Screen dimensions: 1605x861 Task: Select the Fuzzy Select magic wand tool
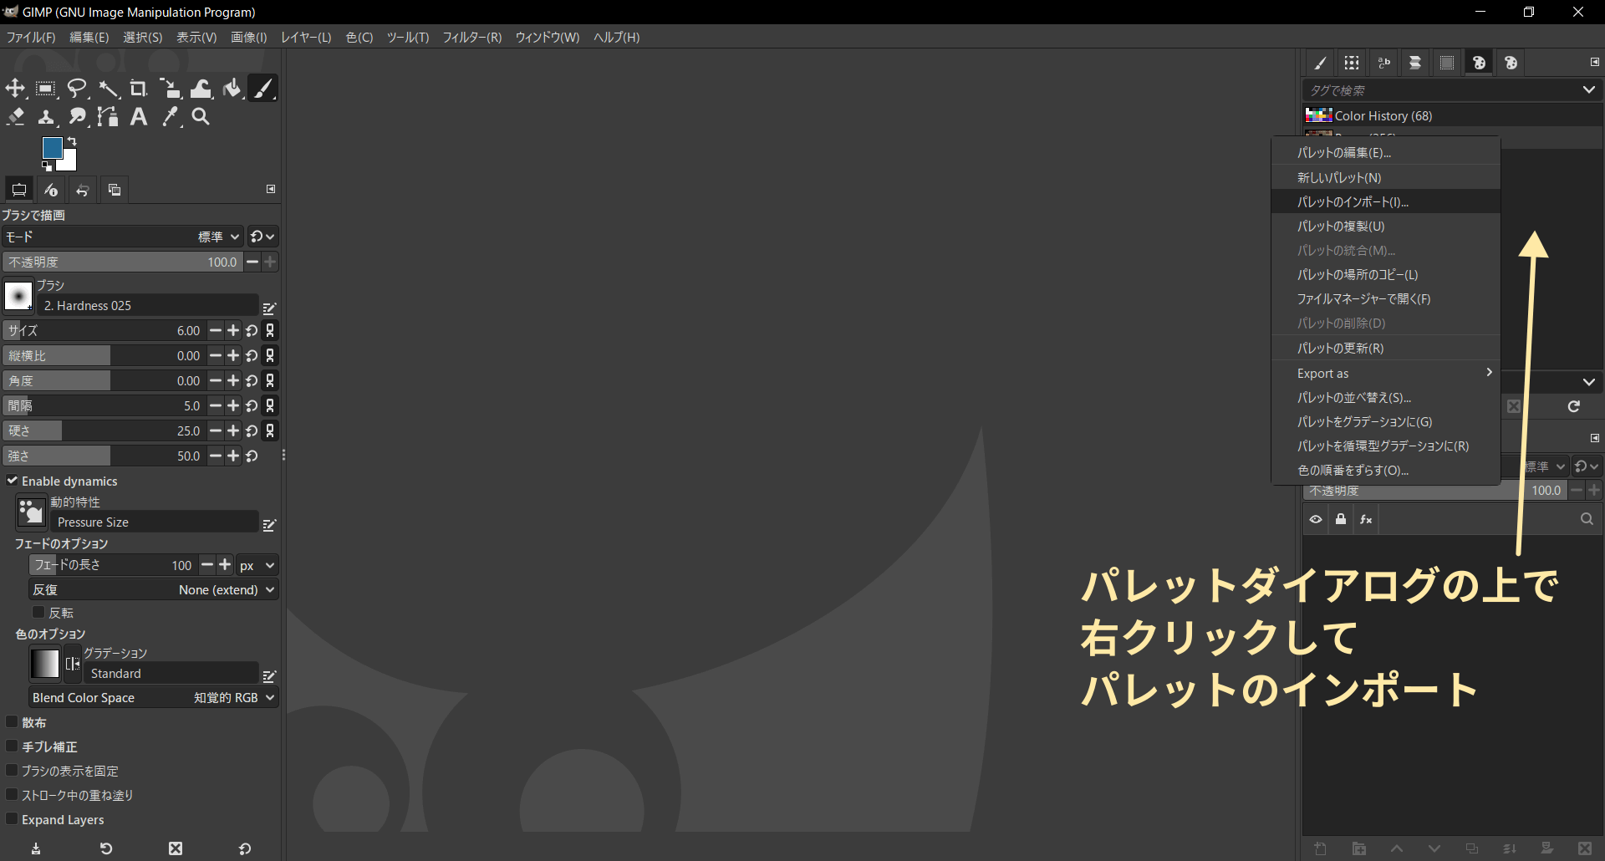coord(108,89)
